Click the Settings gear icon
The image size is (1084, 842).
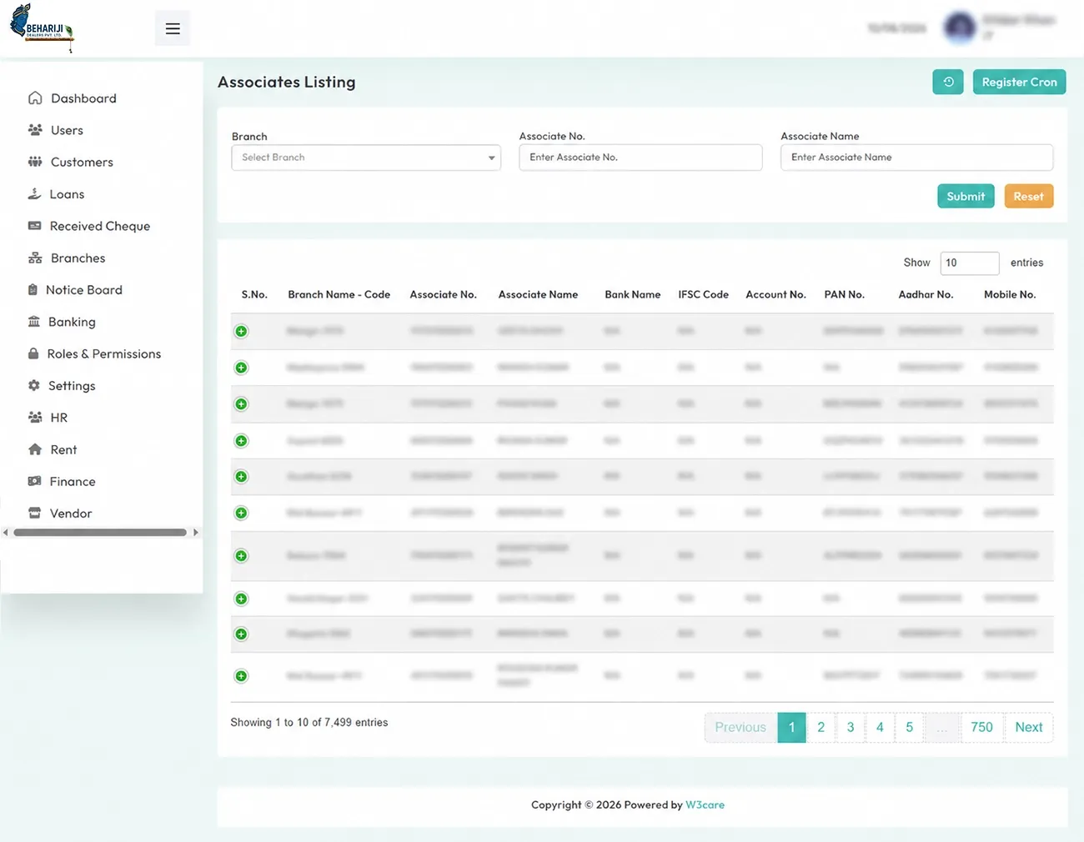pyautogui.click(x=34, y=386)
